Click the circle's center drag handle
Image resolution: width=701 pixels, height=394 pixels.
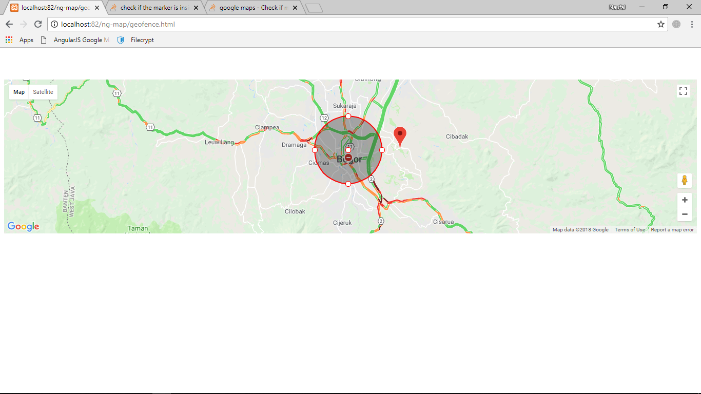coord(348,150)
